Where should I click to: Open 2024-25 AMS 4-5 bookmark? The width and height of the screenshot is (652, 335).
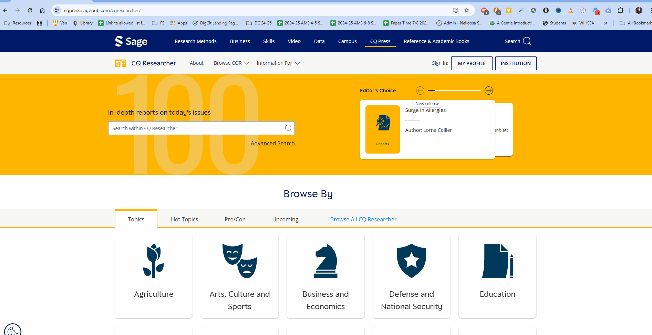click(x=300, y=23)
